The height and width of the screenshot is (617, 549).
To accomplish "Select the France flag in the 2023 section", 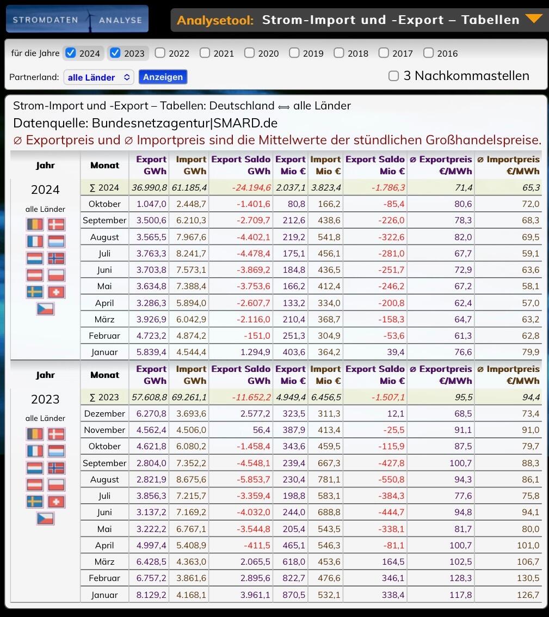I will point(35,451).
